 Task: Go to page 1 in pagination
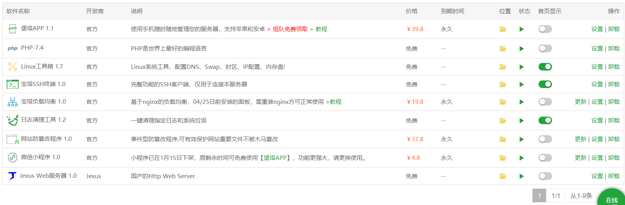tap(539, 196)
